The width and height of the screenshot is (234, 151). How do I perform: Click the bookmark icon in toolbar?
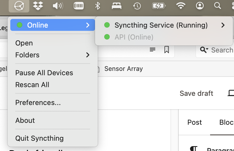167,50
